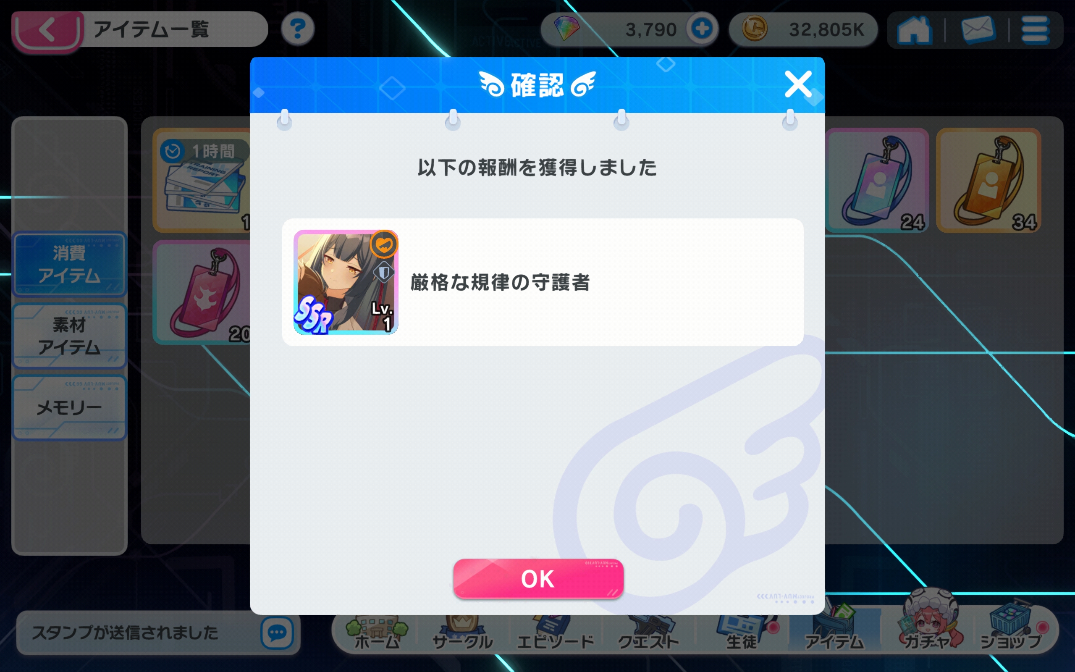Open the hamburger menu icon
This screenshot has width=1075, height=672.
pyautogui.click(x=1036, y=30)
